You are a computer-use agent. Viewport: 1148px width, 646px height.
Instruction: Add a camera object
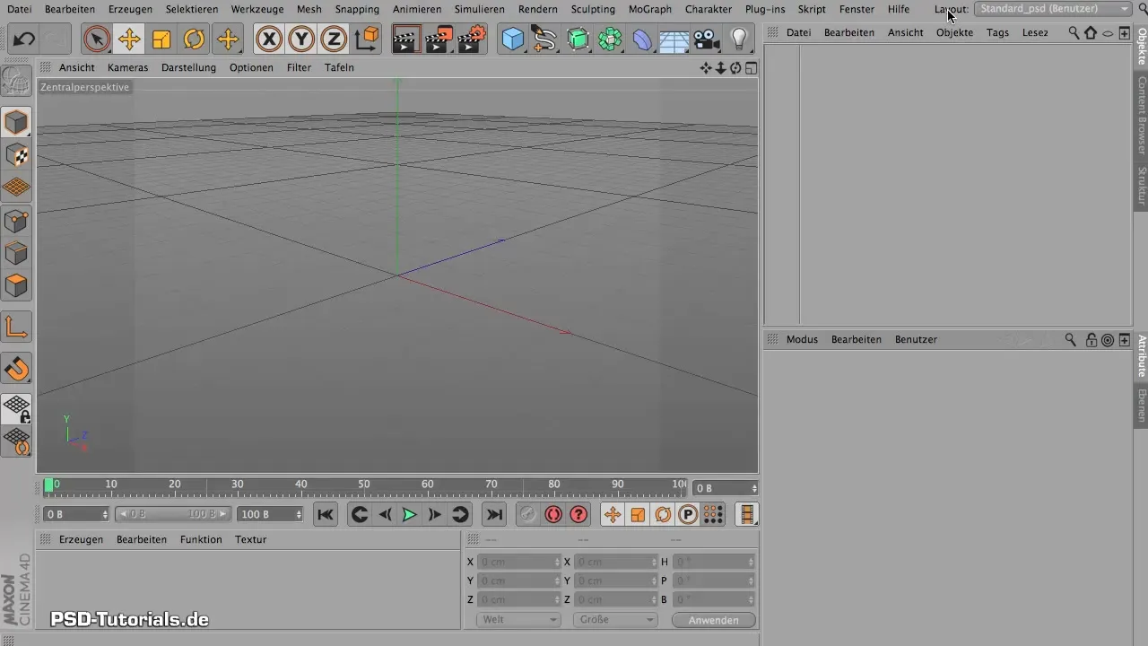point(707,39)
